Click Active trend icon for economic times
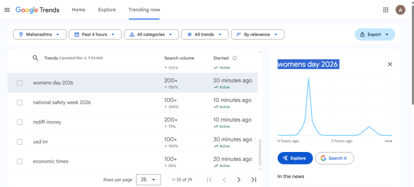Viewport: 414px width, 187px height. click(215, 165)
